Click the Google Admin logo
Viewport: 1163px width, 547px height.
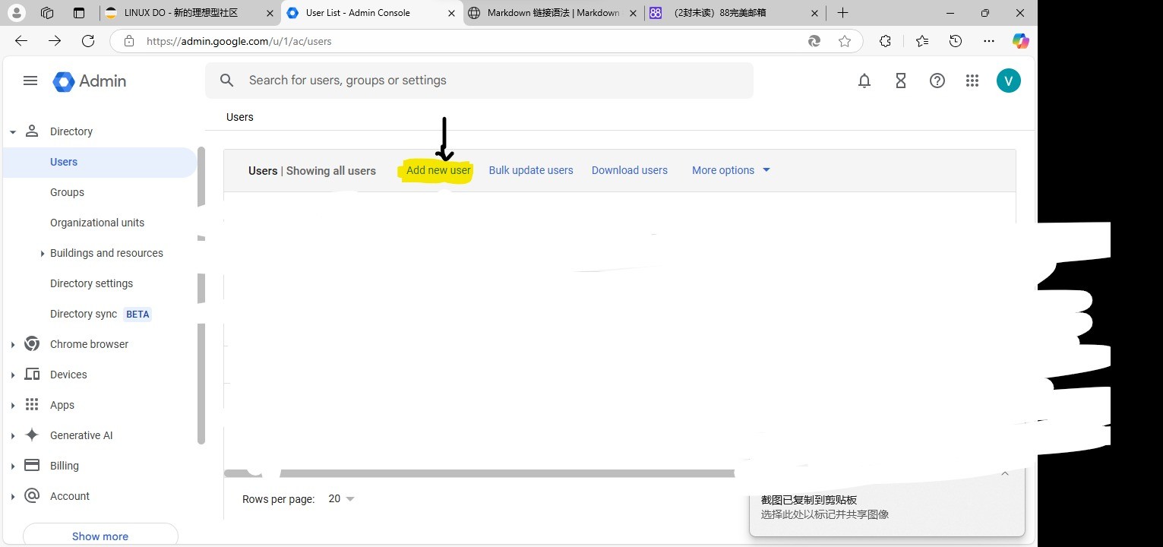point(90,81)
